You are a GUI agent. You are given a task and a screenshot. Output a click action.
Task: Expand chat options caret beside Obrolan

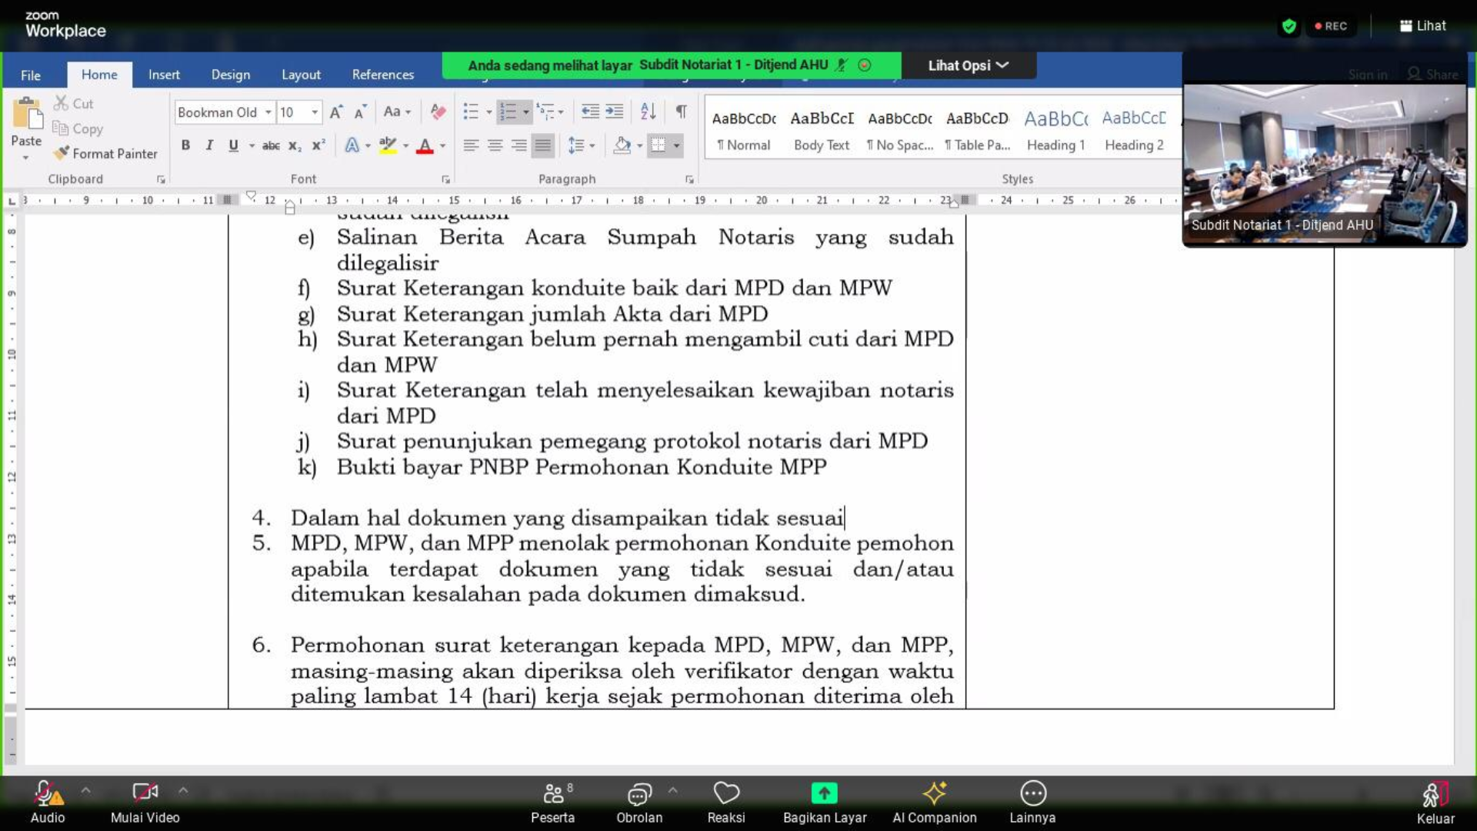[673, 790]
